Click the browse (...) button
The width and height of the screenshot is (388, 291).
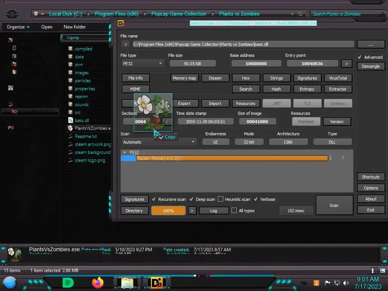[371, 44]
